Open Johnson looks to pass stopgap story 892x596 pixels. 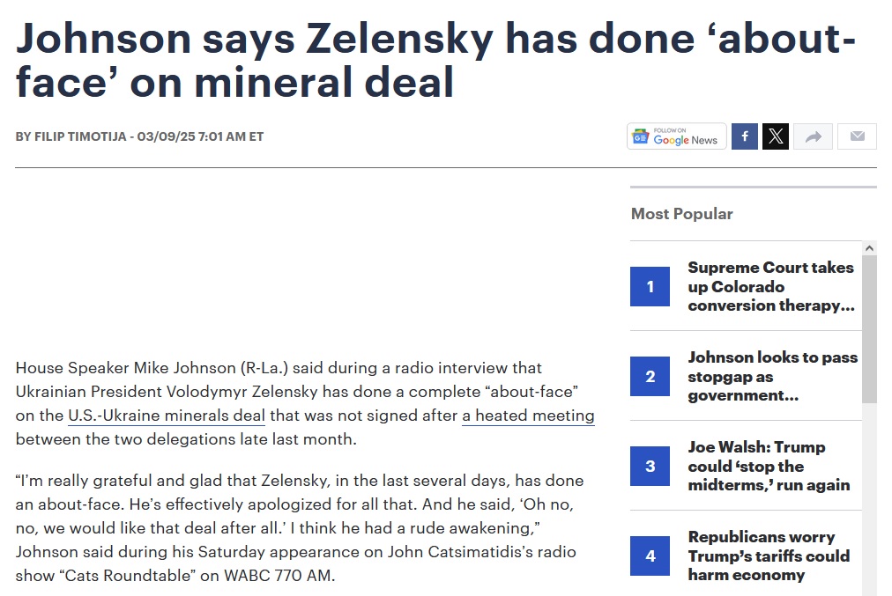(772, 377)
